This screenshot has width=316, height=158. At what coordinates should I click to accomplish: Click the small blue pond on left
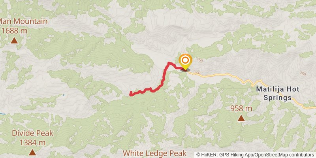click(x=64, y=95)
